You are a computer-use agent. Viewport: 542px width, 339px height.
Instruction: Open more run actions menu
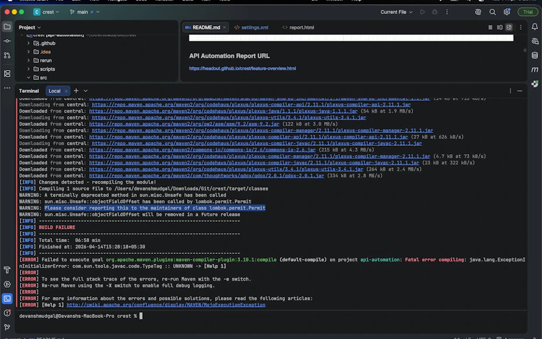click(x=447, y=12)
